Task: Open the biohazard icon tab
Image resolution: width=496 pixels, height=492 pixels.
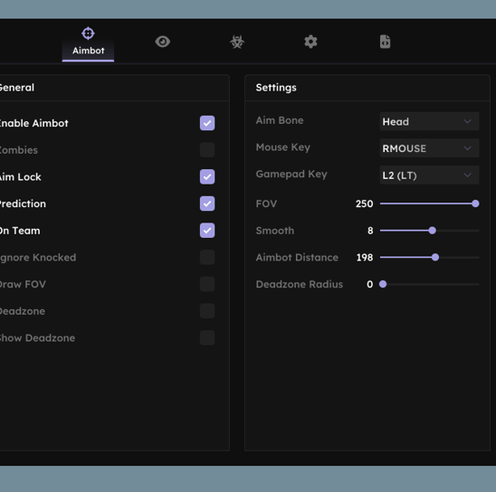Action: coord(237,42)
